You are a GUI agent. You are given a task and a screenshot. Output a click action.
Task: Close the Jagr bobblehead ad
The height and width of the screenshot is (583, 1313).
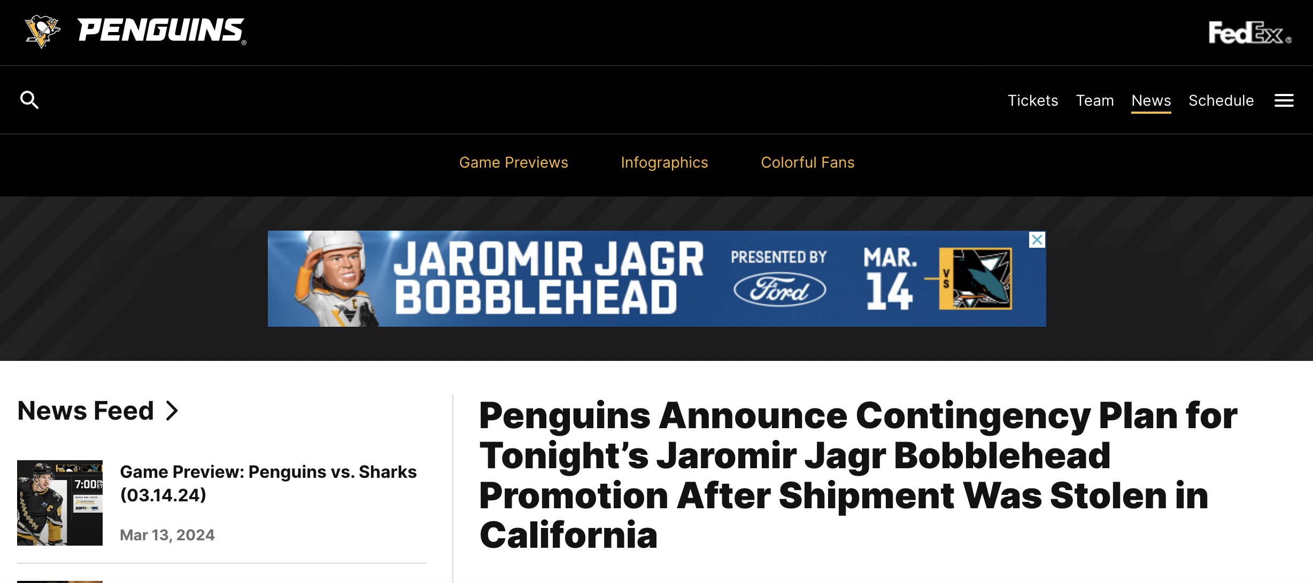click(x=1037, y=240)
